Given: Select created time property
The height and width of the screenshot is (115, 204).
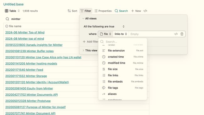Looking at the screenshot, I should (x=123, y=57).
